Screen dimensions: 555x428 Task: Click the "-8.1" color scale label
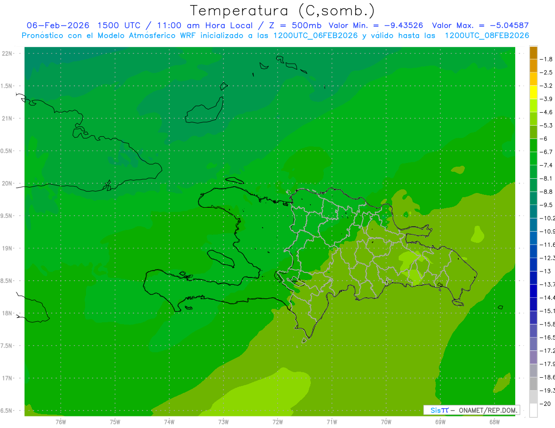pyautogui.click(x=547, y=178)
